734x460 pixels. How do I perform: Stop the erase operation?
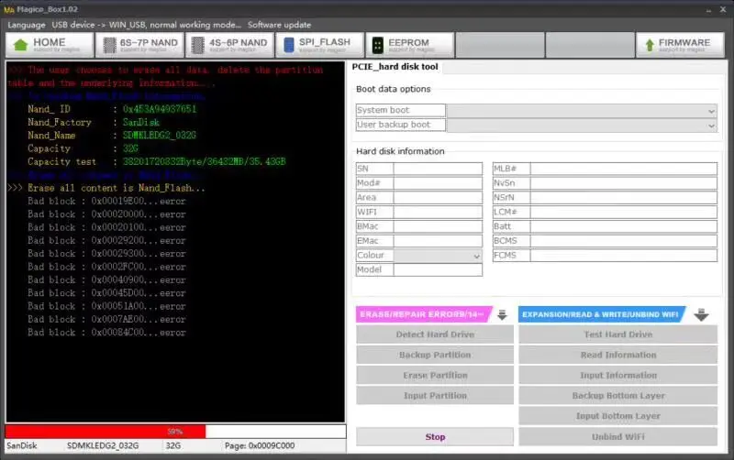(x=435, y=436)
